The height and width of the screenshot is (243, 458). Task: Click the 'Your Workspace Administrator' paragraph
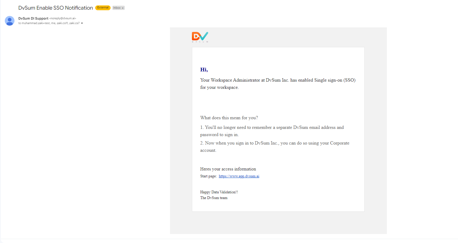(x=278, y=84)
